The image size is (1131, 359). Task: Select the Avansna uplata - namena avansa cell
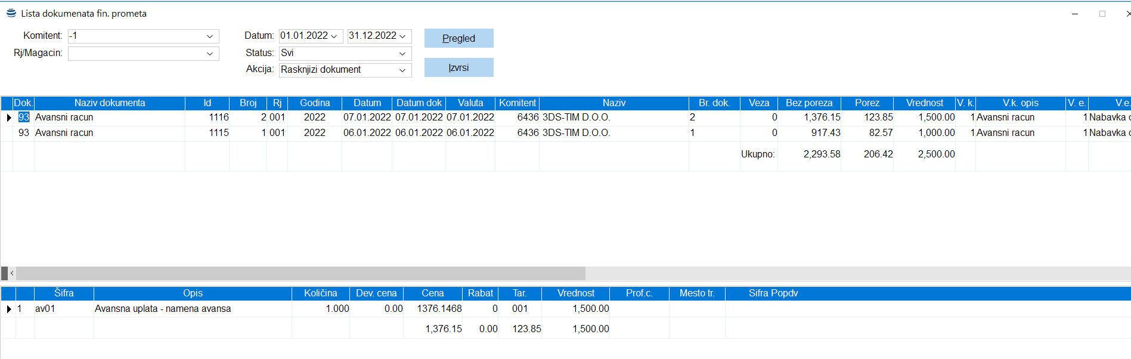pyautogui.click(x=163, y=309)
